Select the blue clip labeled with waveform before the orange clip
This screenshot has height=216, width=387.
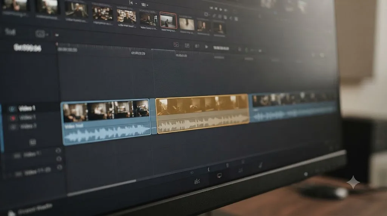106,121
